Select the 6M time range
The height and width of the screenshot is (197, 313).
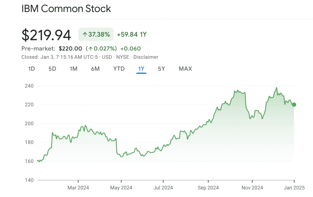[x=95, y=69]
